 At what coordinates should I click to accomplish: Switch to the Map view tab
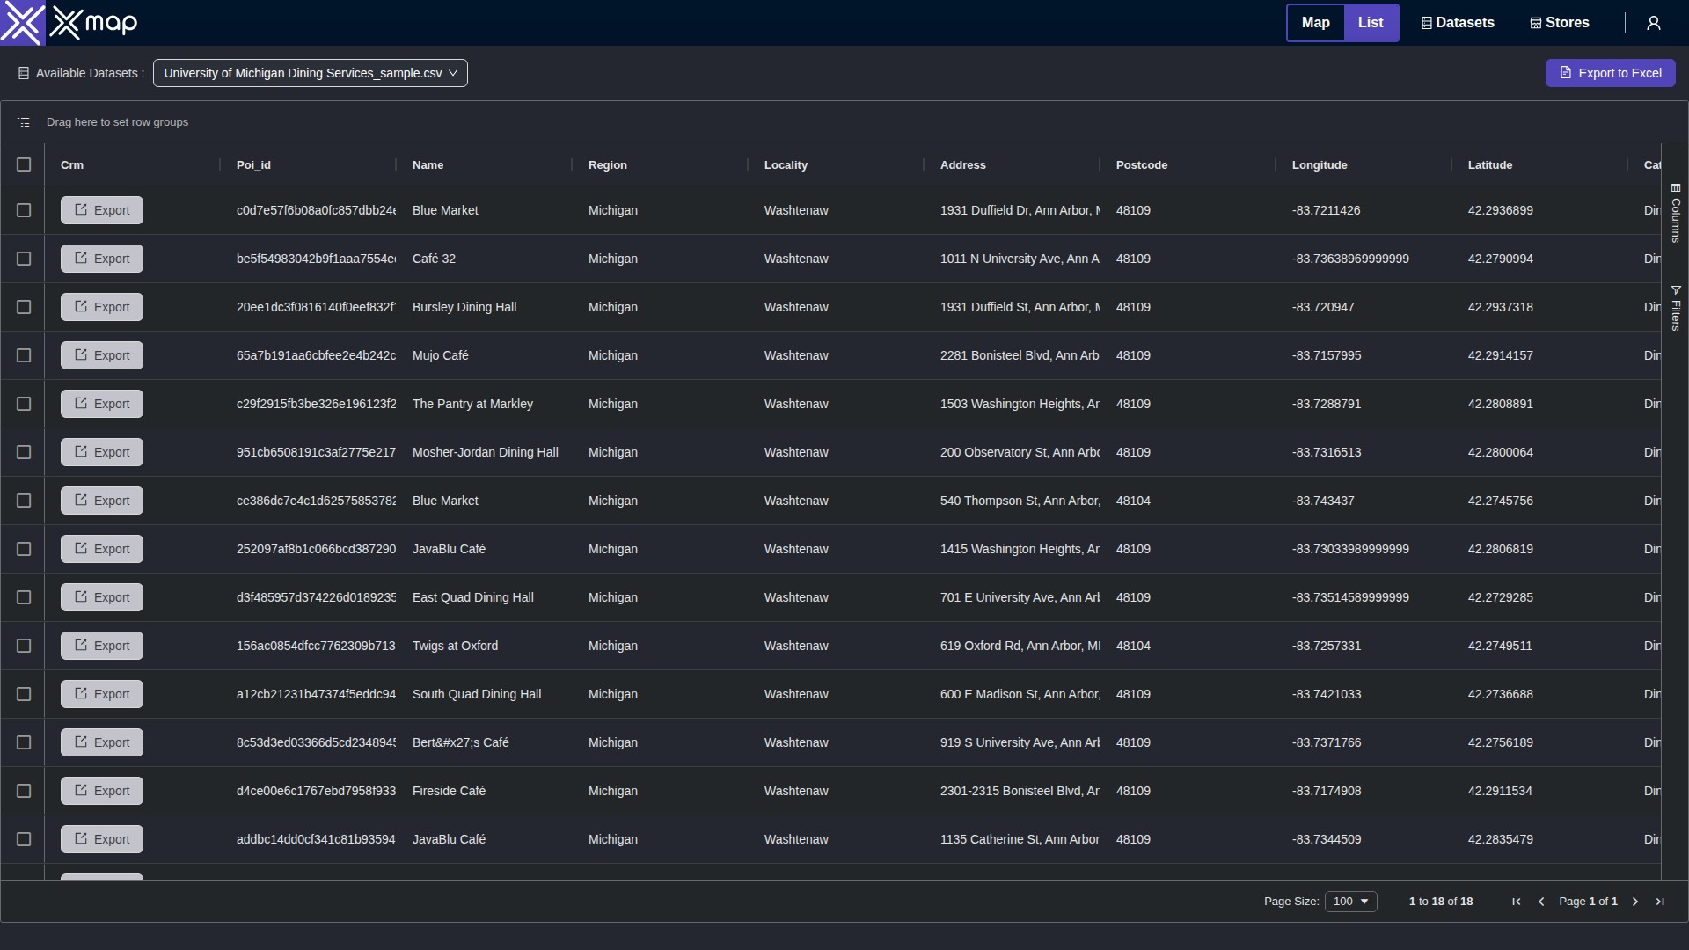coord(1315,23)
